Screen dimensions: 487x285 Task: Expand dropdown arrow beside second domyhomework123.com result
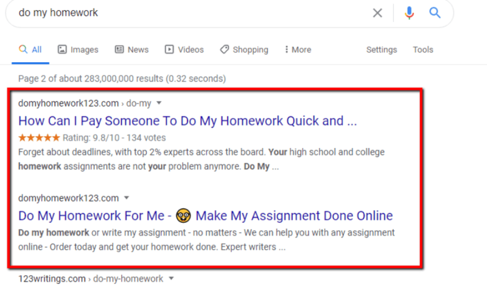[x=127, y=198]
